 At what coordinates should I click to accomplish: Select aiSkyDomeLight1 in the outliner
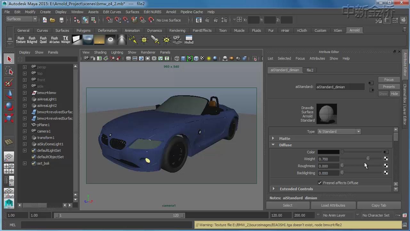(x=50, y=144)
